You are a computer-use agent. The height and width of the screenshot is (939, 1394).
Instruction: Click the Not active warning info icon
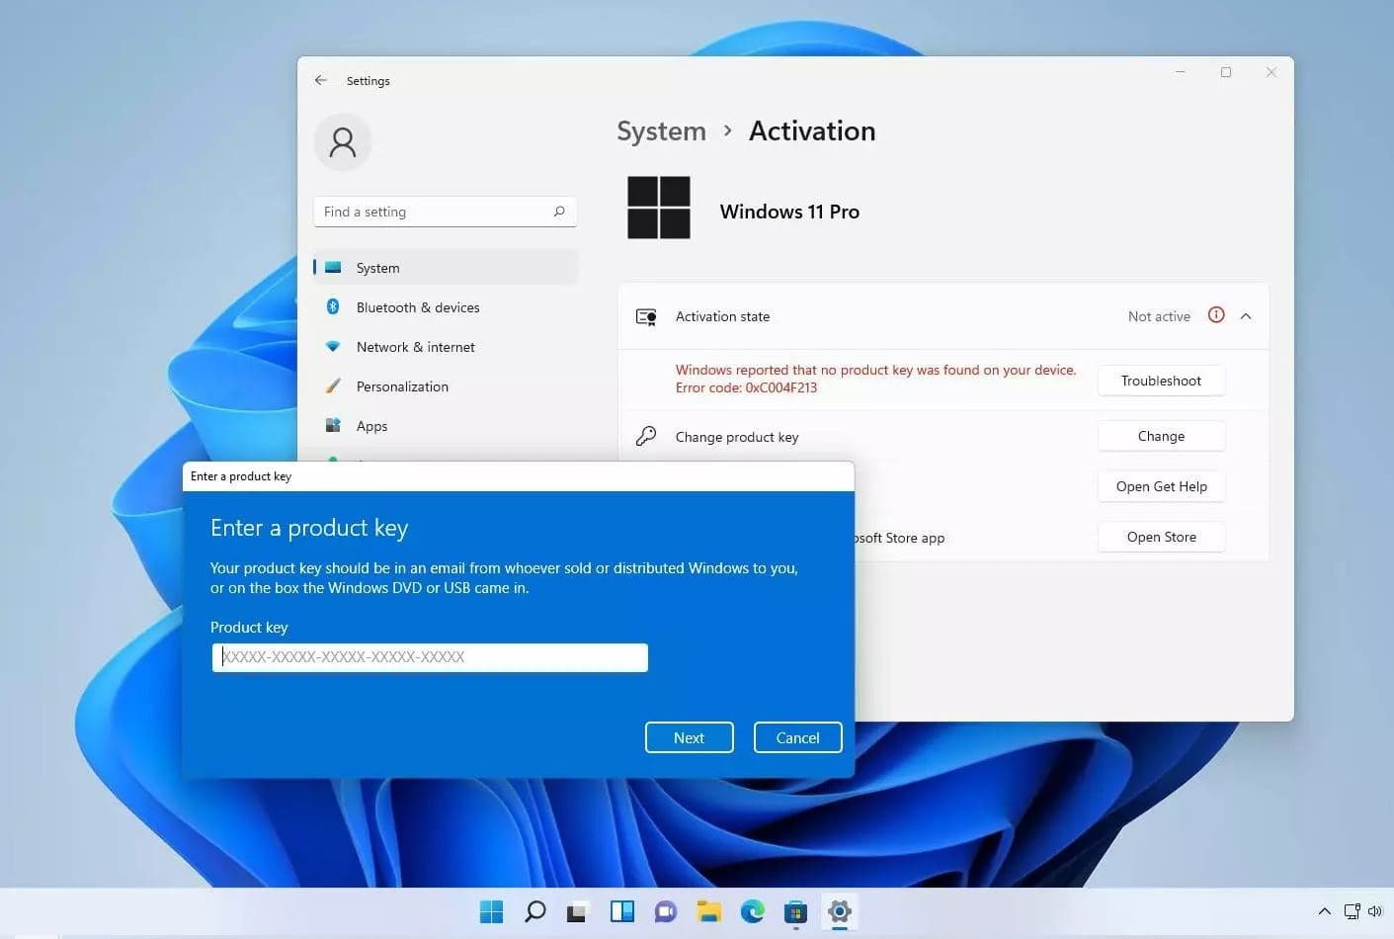click(x=1216, y=315)
